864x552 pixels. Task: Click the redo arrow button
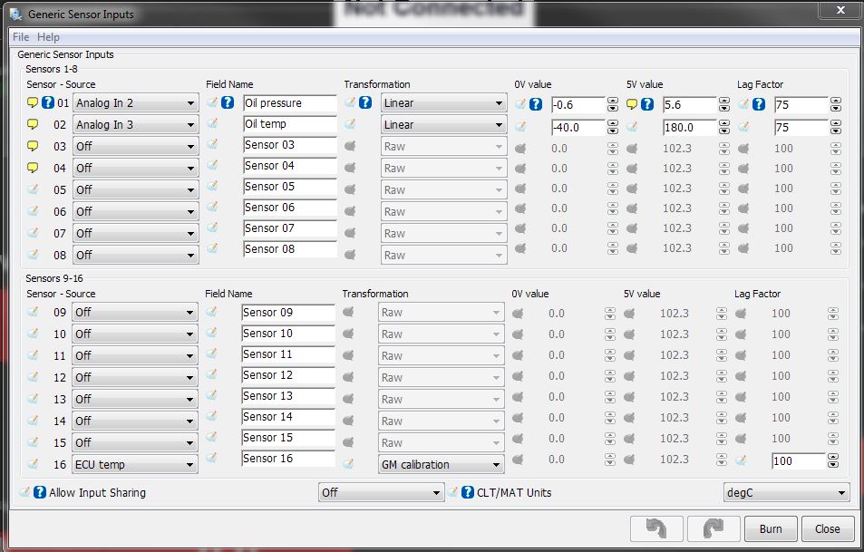pos(714,528)
